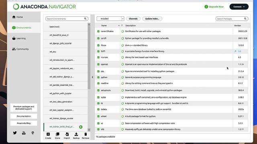
Task: Click the Create environment icon
Action: click(48, 134)
